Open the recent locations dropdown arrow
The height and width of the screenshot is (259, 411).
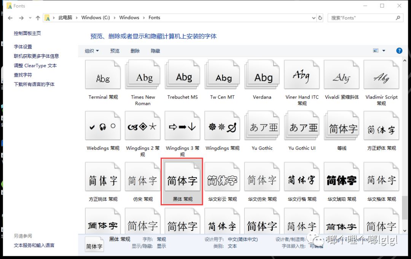[30, 18]
